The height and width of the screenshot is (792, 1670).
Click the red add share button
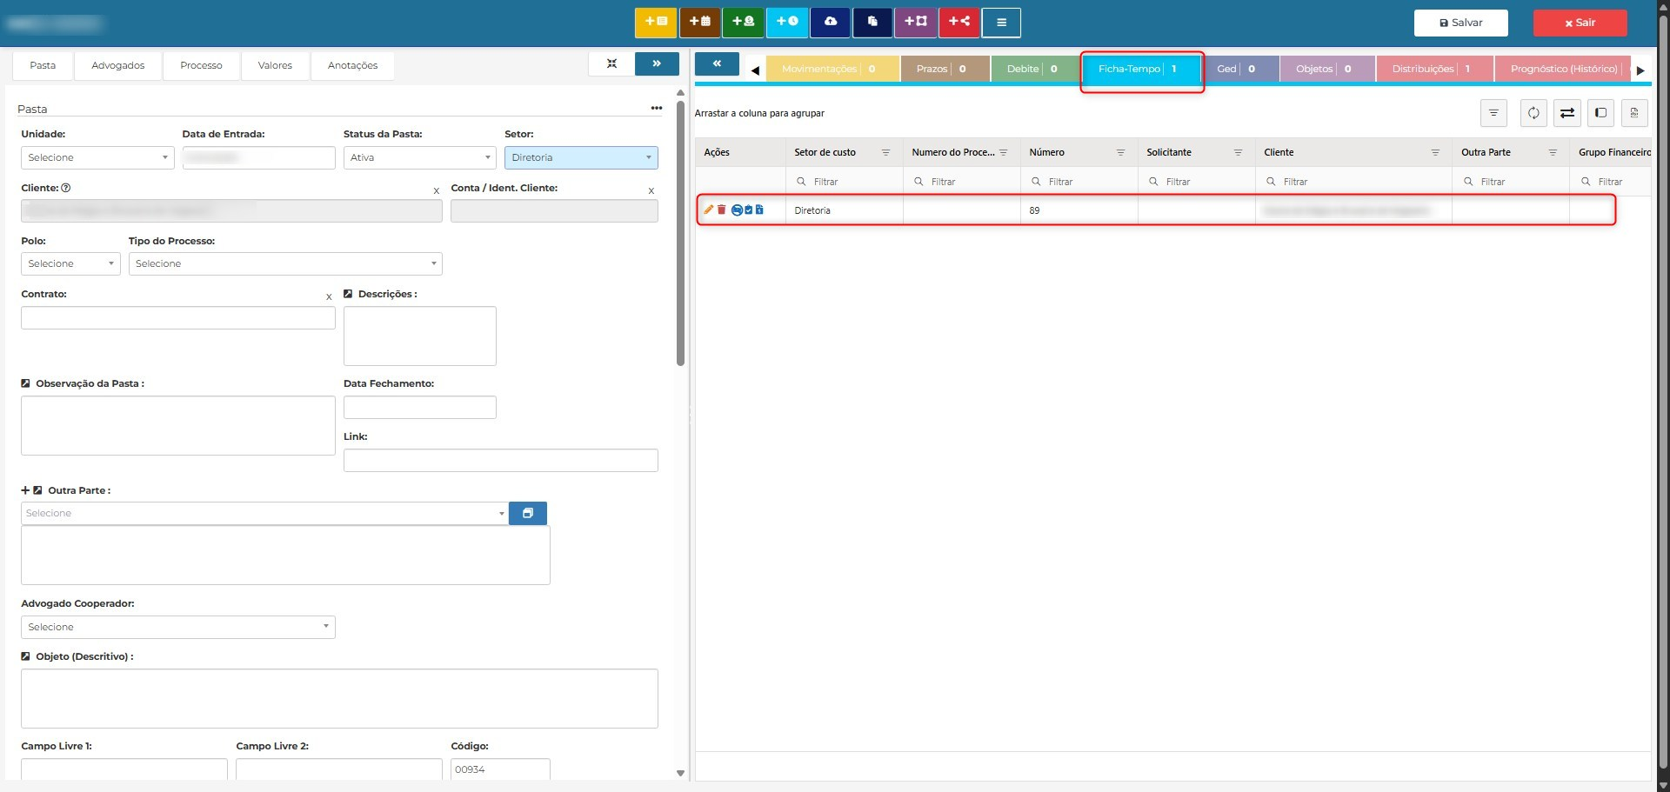[x=959, y=23]
